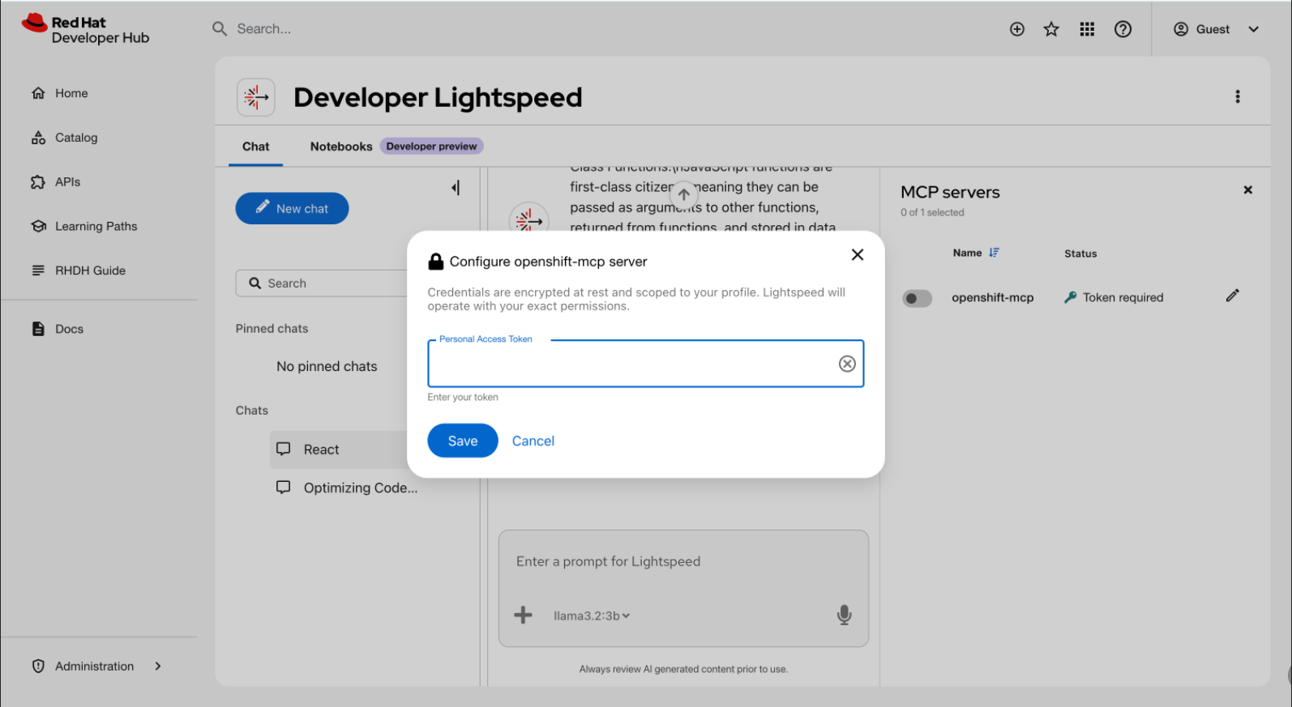The width and height of the screenshot is (1292, 707).
Task: Click the Status column header
Action: [x=1080, y=253]
